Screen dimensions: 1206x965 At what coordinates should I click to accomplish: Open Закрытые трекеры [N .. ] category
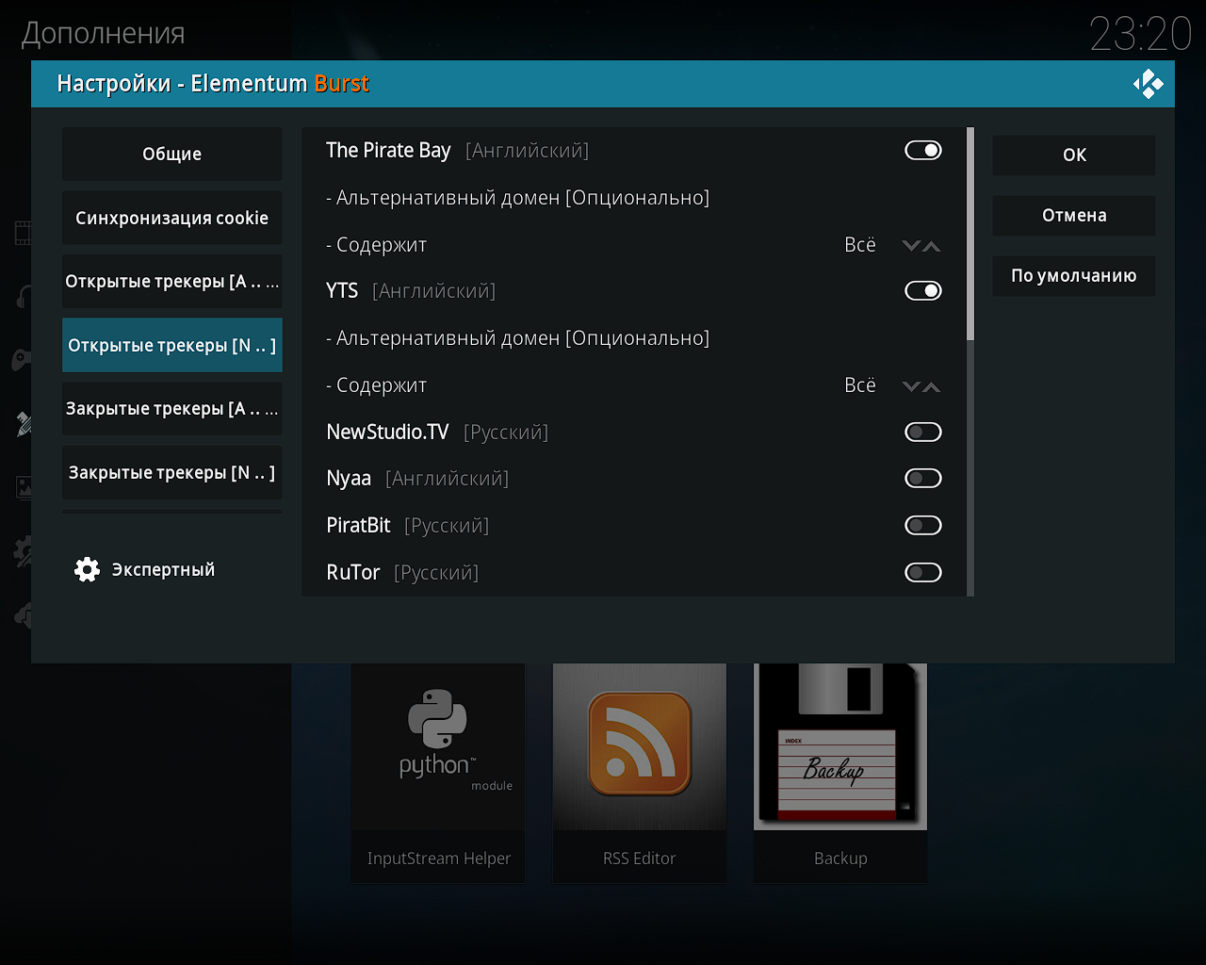(x=171, y=472)
